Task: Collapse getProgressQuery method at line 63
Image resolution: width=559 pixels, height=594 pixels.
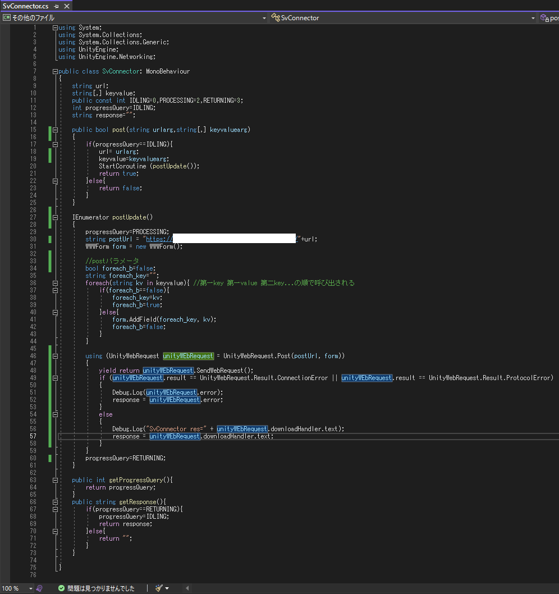Action: tap(56, 480)
